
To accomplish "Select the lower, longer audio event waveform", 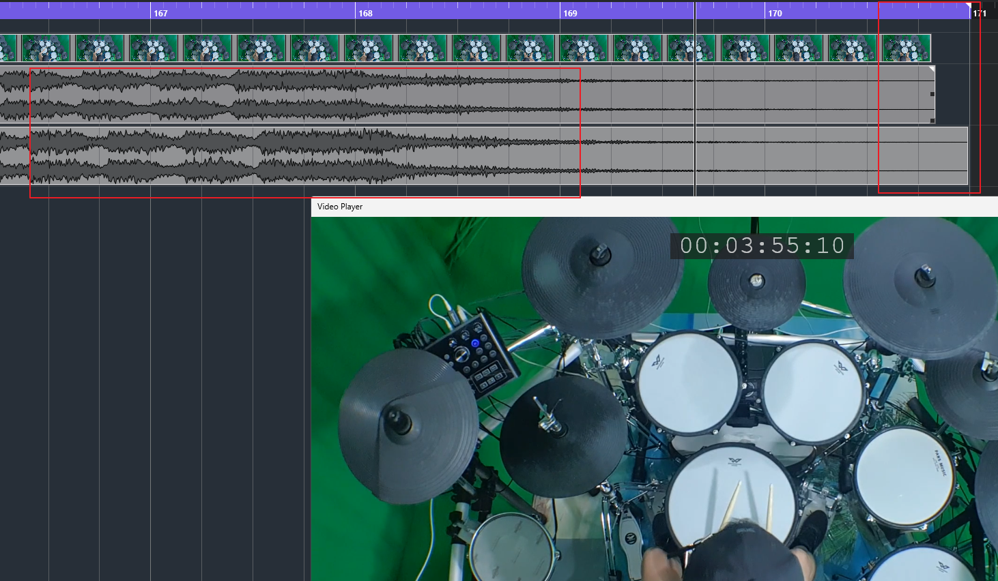I will click(484, 155).
